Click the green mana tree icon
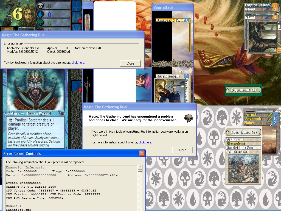 40,23
